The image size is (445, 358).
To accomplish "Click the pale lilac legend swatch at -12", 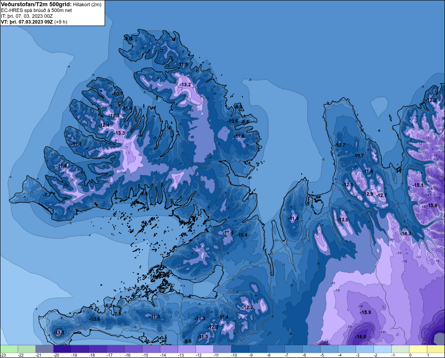I will 205,349.
